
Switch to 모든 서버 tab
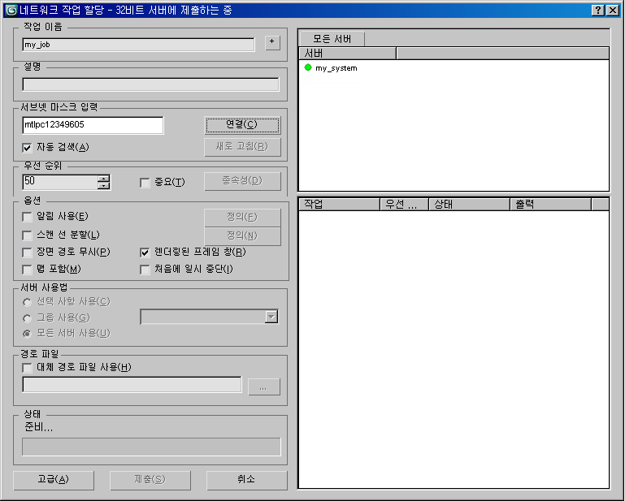[x=332, y=39]
